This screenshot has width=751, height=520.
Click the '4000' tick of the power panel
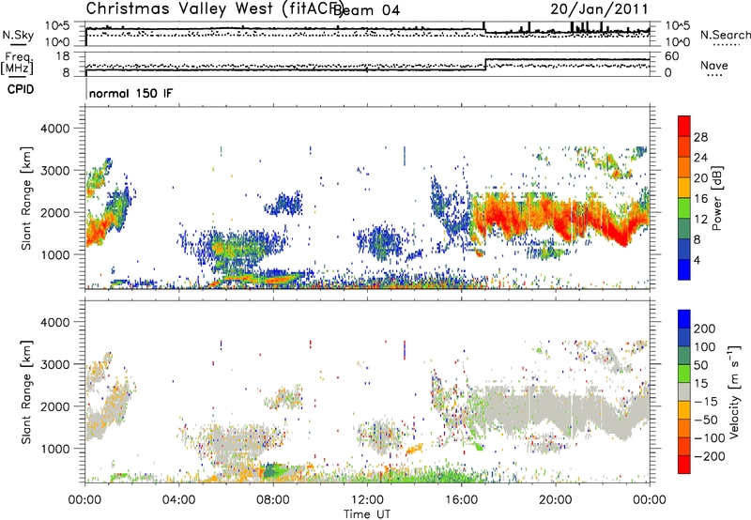(55, 129)
